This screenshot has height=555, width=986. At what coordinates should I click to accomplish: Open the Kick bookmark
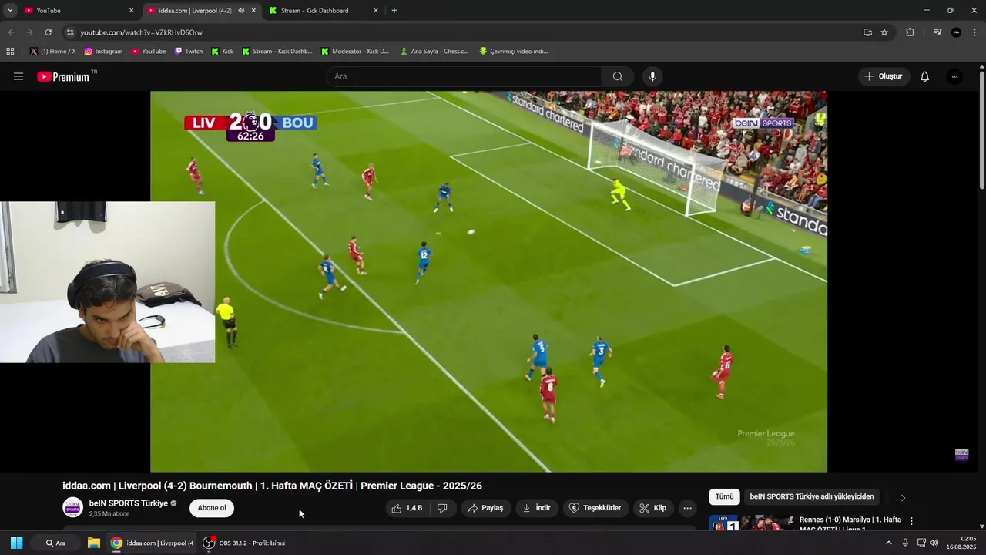click(x=223, y=52)
